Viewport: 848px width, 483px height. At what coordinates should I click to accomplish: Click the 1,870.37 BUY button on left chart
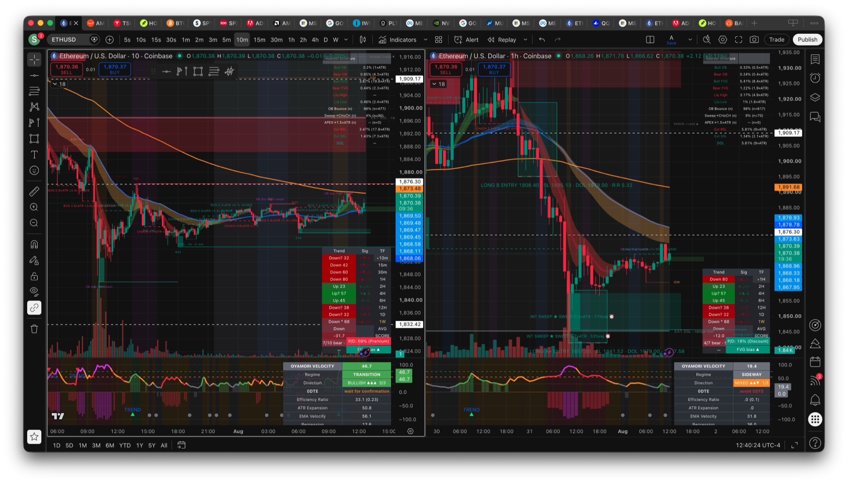click(x=115, y=70)
